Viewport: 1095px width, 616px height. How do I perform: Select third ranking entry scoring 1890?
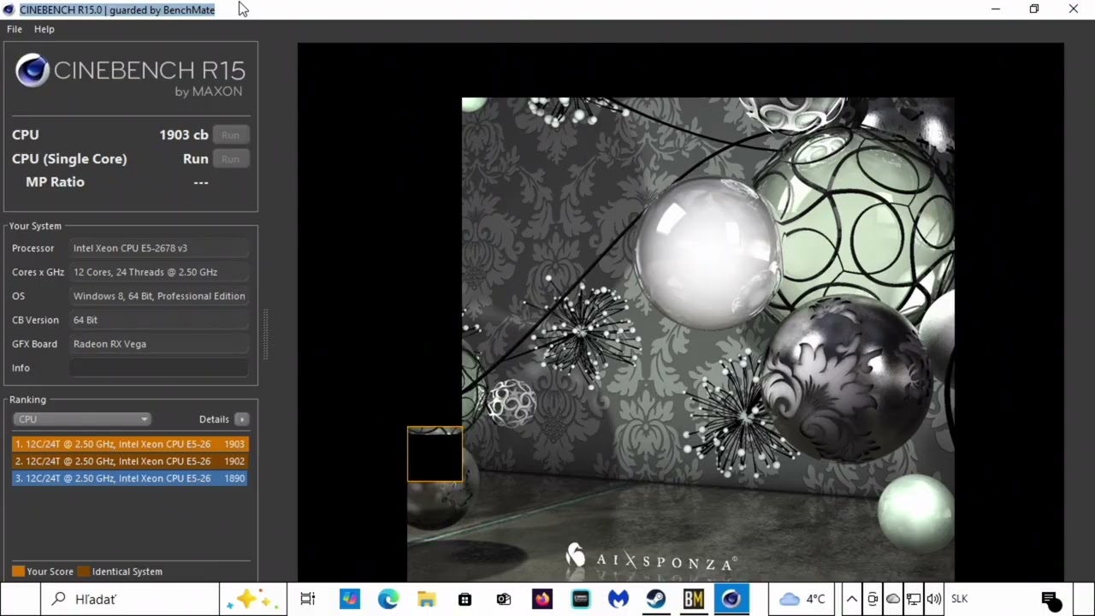coord(130,478)
